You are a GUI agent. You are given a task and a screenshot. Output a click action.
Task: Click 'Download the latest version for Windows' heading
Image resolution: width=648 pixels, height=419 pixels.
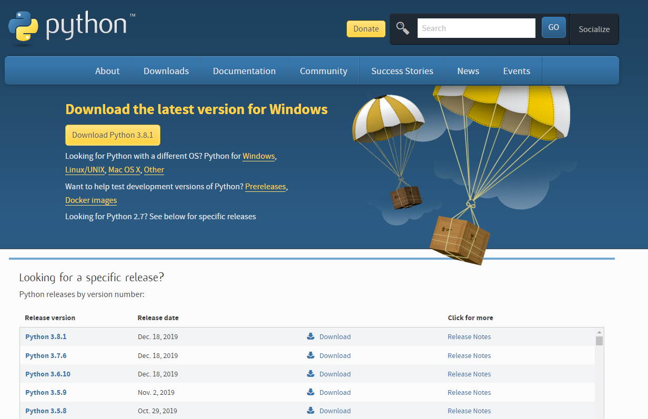coord(196,109)
